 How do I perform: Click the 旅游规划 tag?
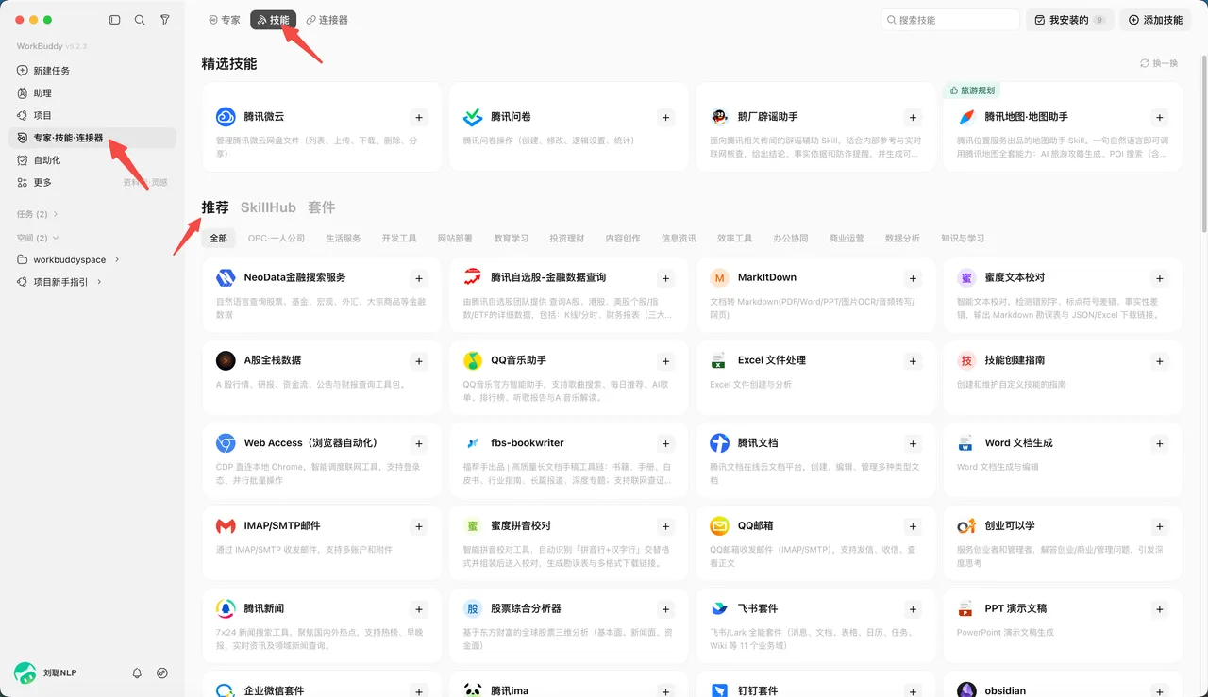point(972,91)
